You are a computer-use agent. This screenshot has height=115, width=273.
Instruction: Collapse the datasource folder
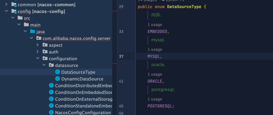click(x=44, y=65)
